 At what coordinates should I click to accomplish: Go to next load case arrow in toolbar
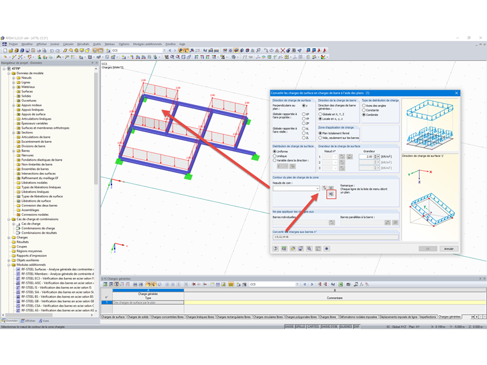pos(175,51)
